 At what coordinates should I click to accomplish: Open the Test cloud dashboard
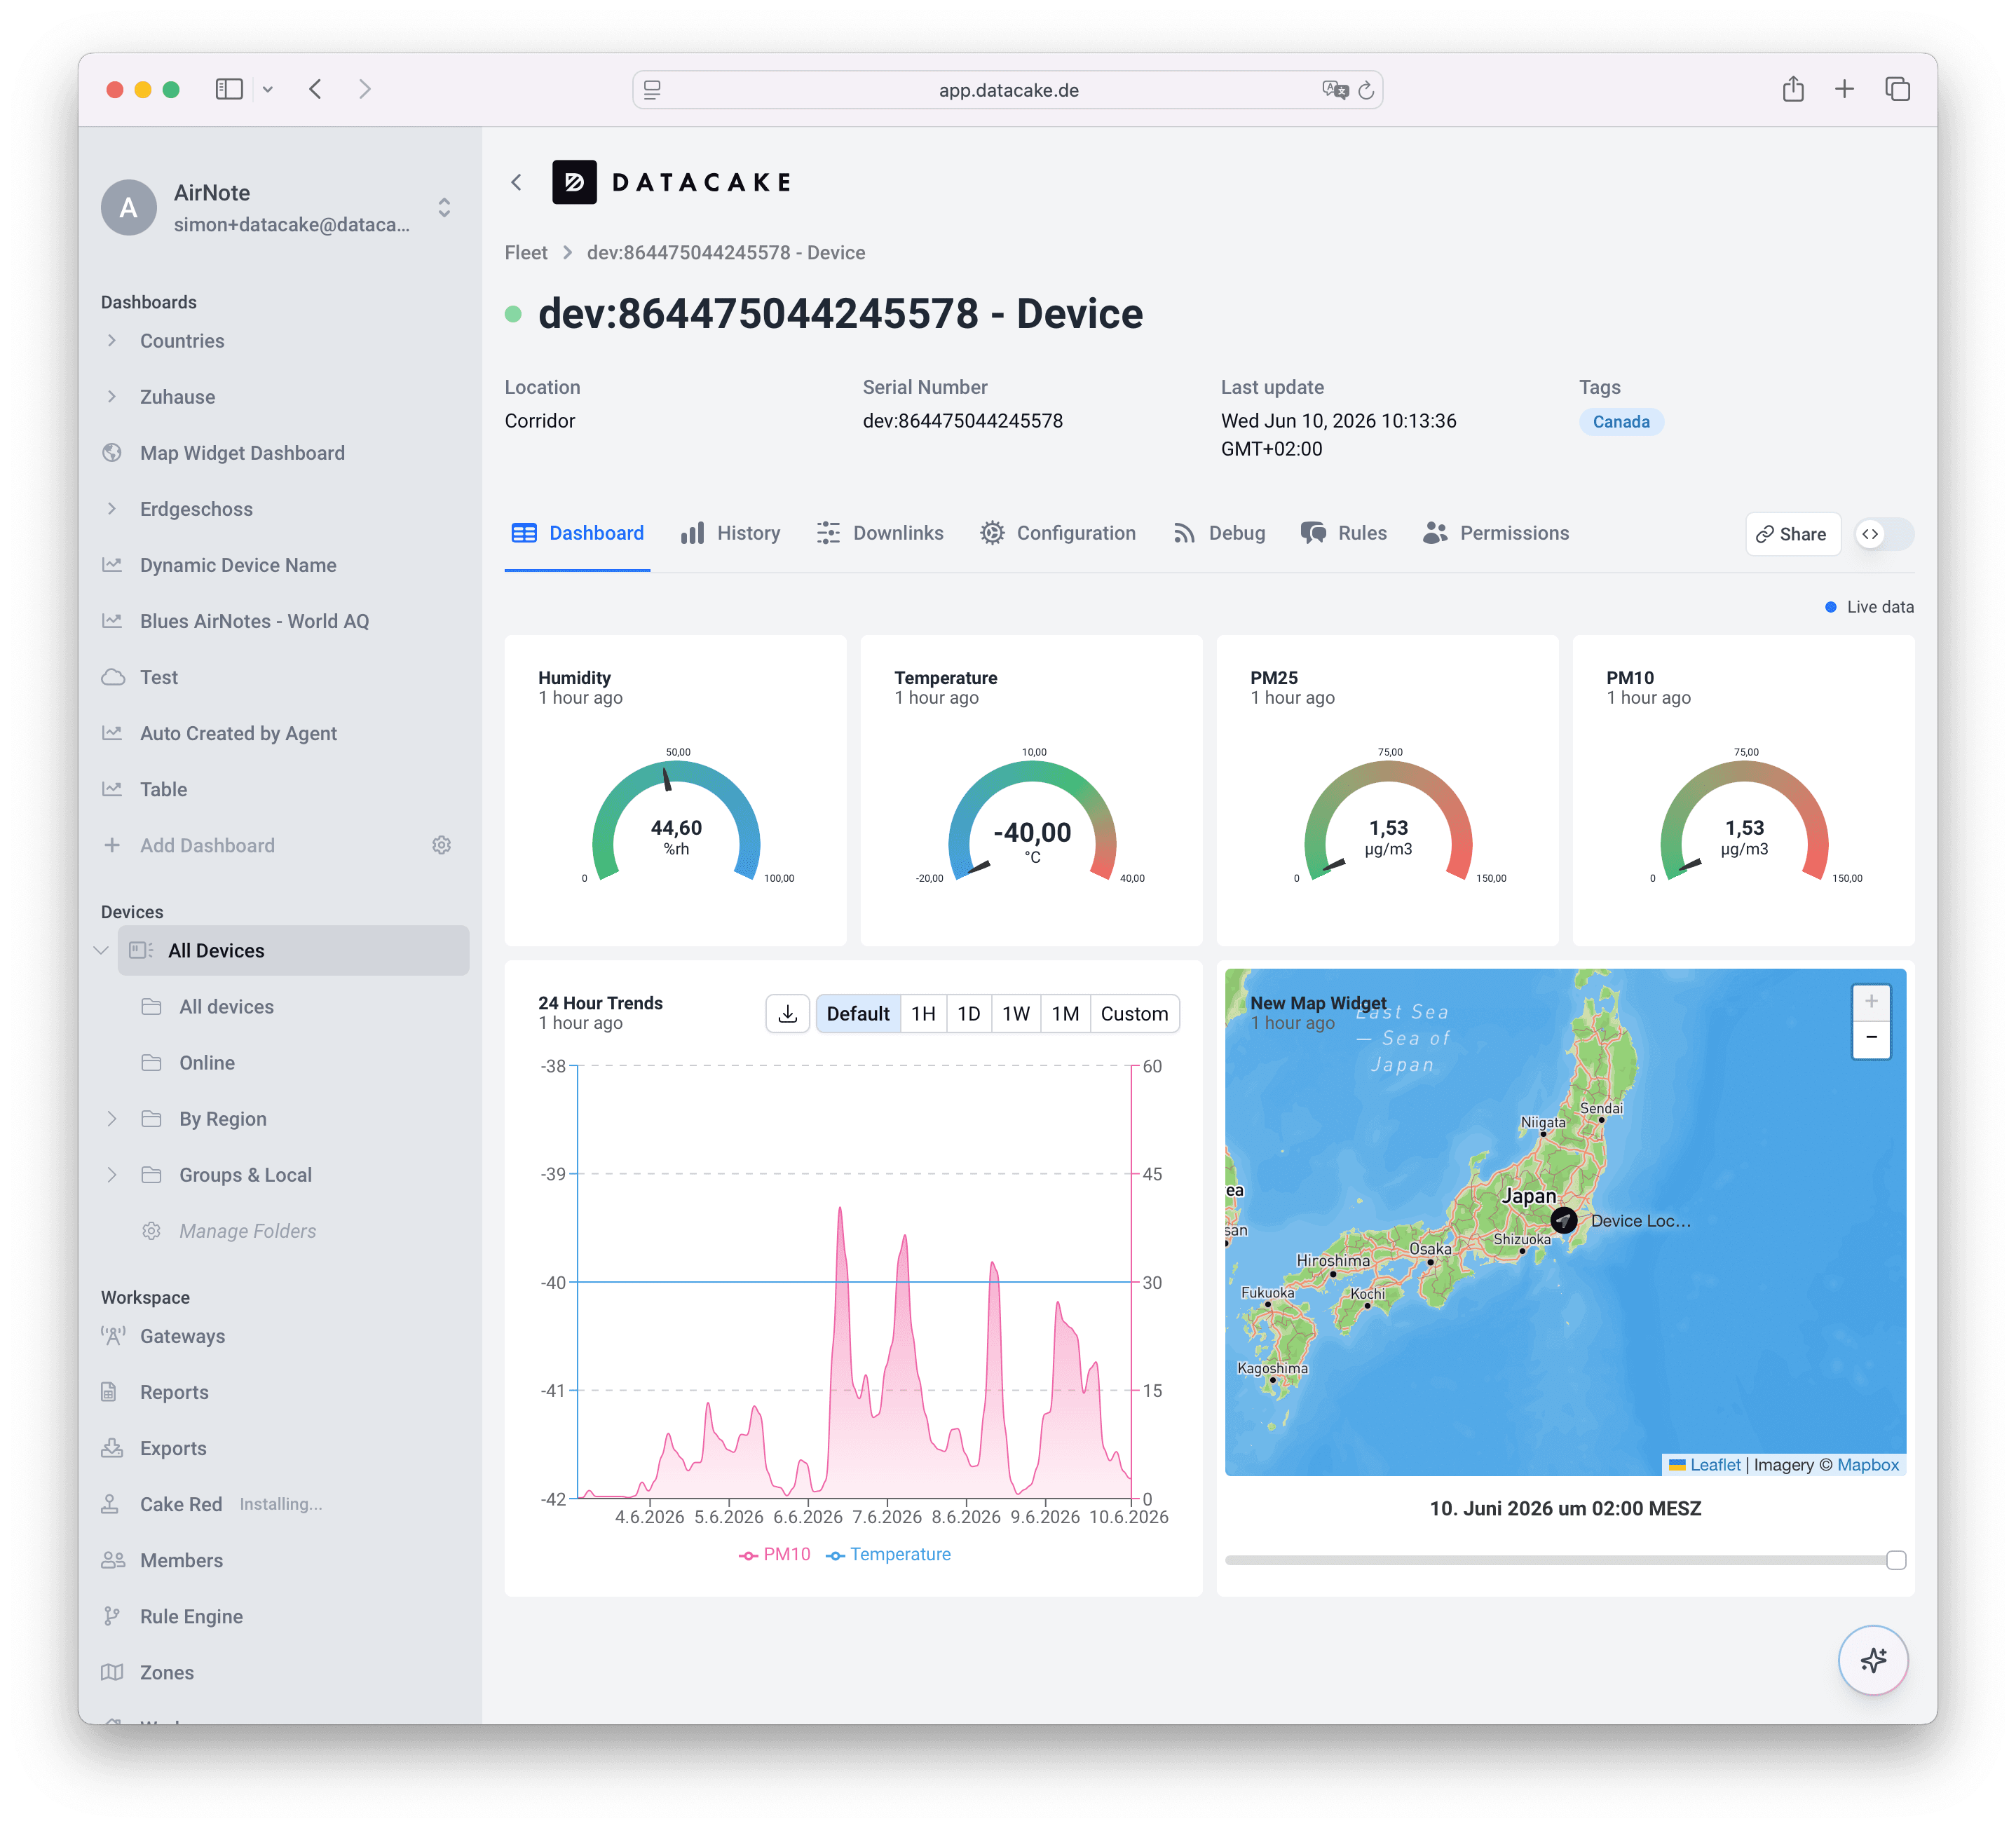[x=159, y=677]
